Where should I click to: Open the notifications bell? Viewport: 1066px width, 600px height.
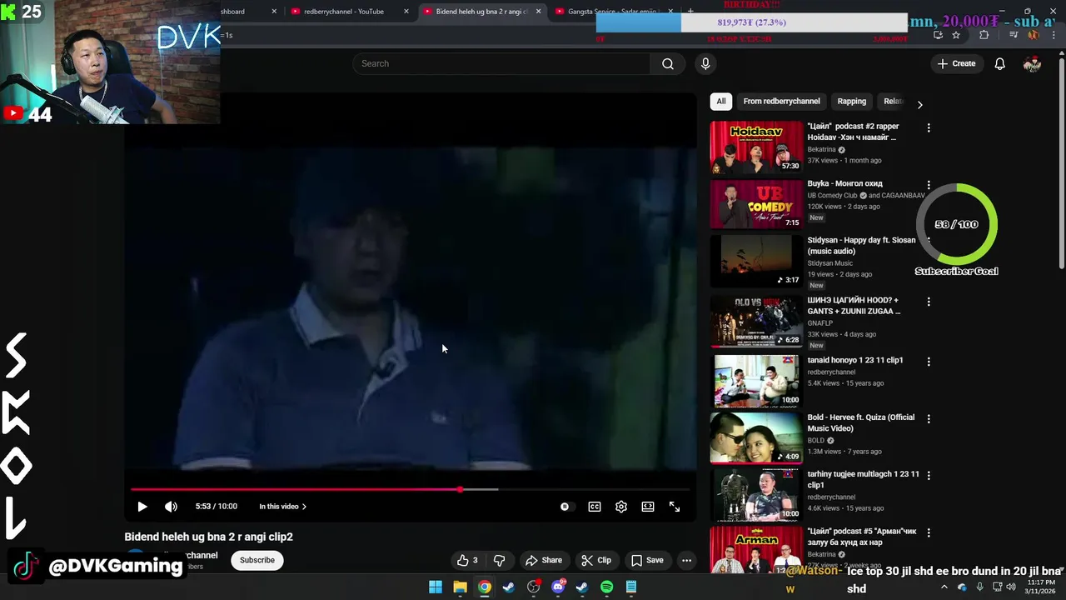point(1000,63)
